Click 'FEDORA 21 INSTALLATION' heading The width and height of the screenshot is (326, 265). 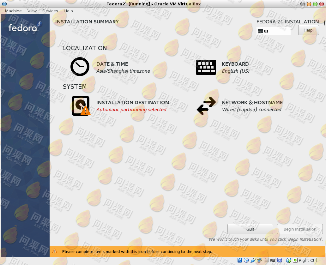click(287, 21)
